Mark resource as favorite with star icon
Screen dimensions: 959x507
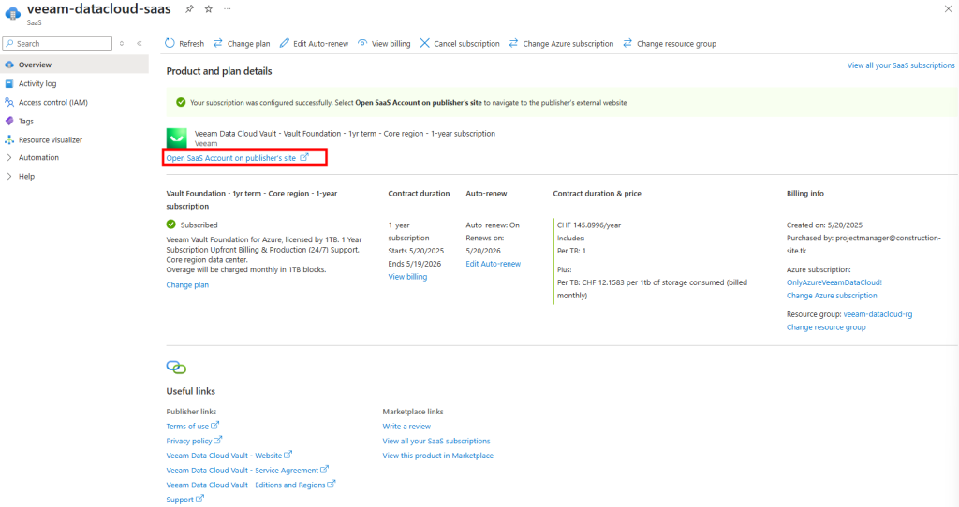pyautogui.click(x=209, y=9)
